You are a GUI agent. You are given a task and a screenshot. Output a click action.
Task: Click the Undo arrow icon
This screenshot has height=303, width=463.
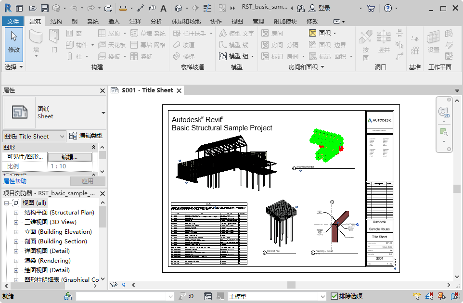coord(74,8)
